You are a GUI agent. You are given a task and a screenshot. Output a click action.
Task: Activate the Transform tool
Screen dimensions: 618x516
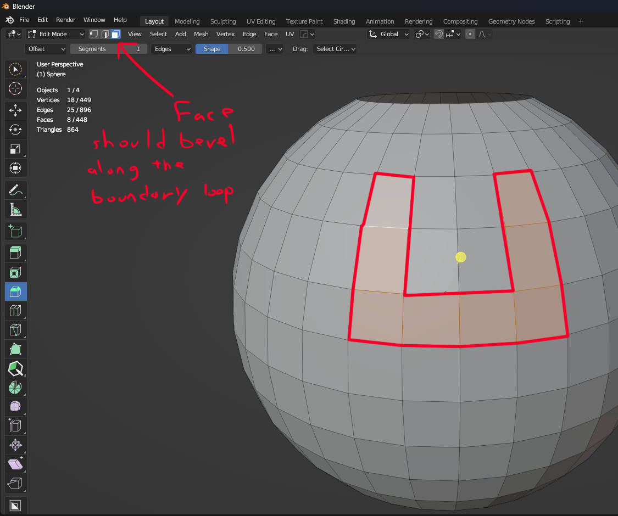click(15, 168)
